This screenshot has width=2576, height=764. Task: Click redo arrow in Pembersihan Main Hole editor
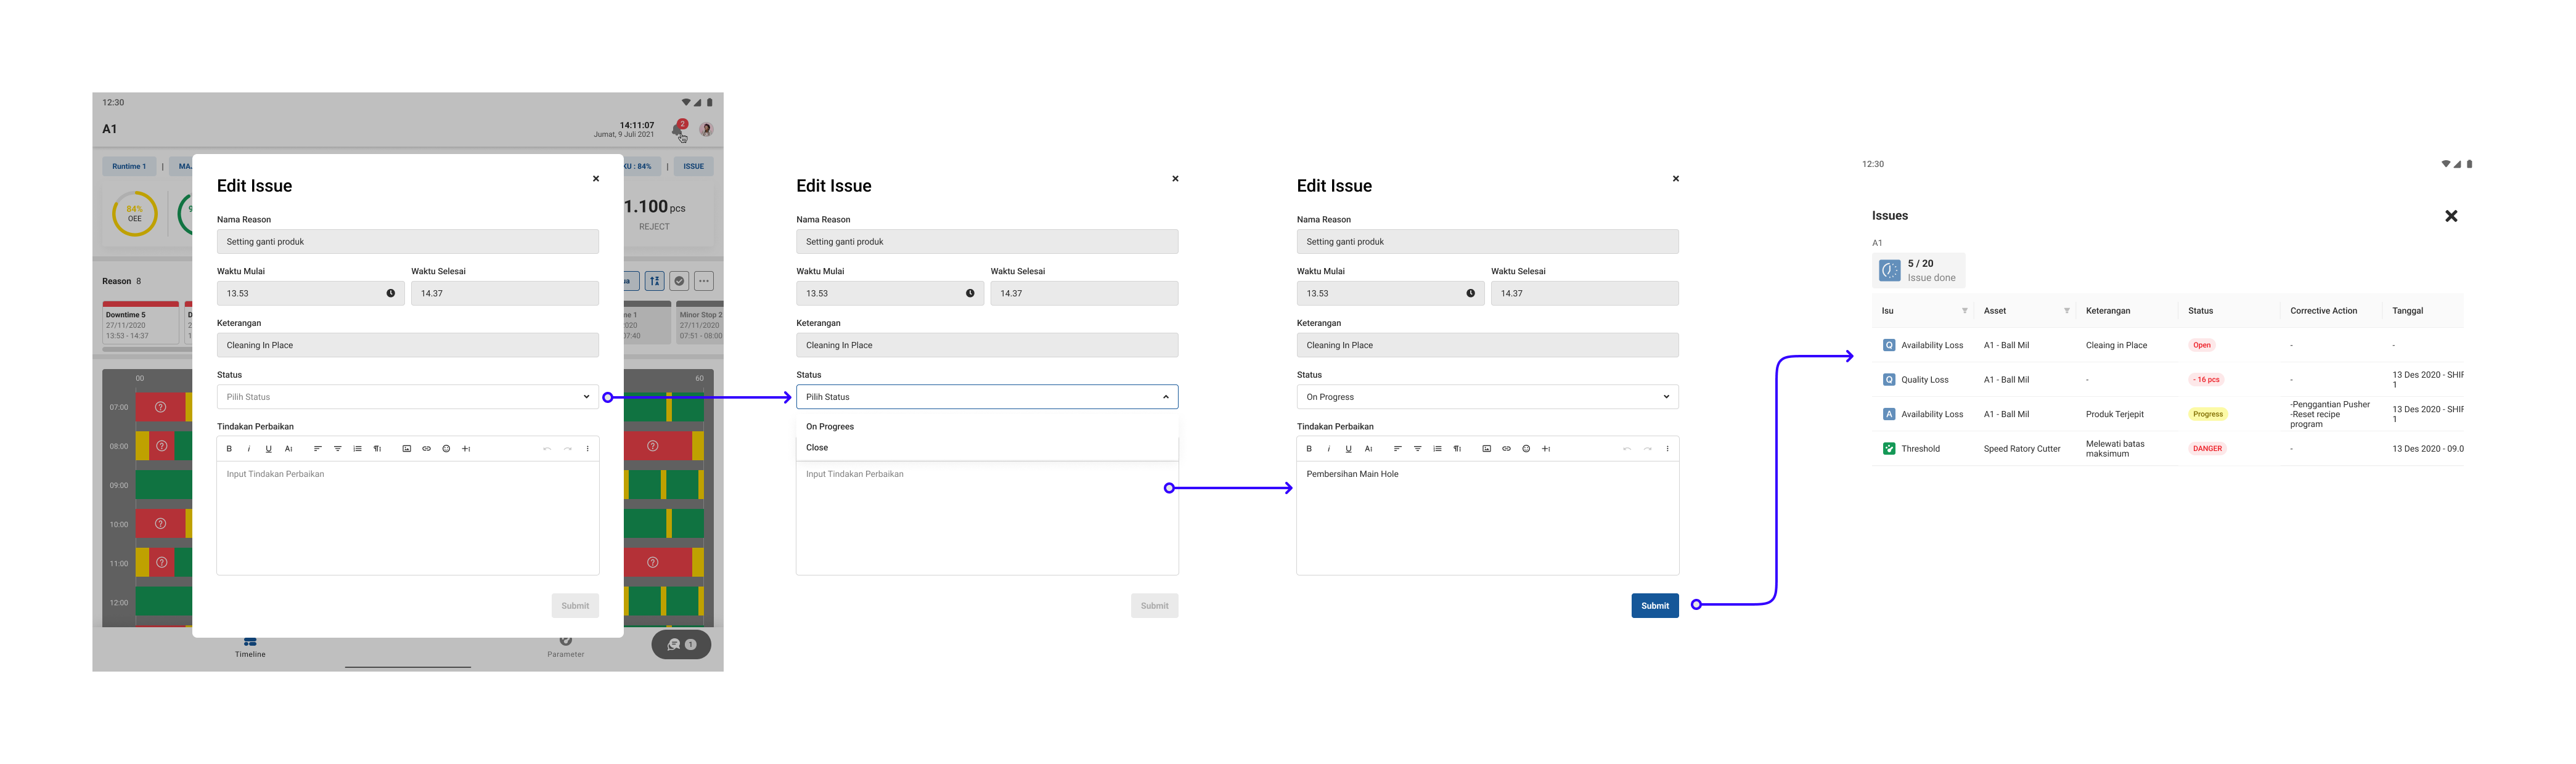tap(1647, 449)
